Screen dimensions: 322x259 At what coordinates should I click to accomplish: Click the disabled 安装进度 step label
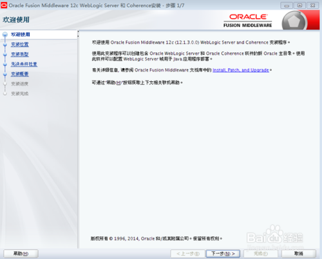[20, 84]
